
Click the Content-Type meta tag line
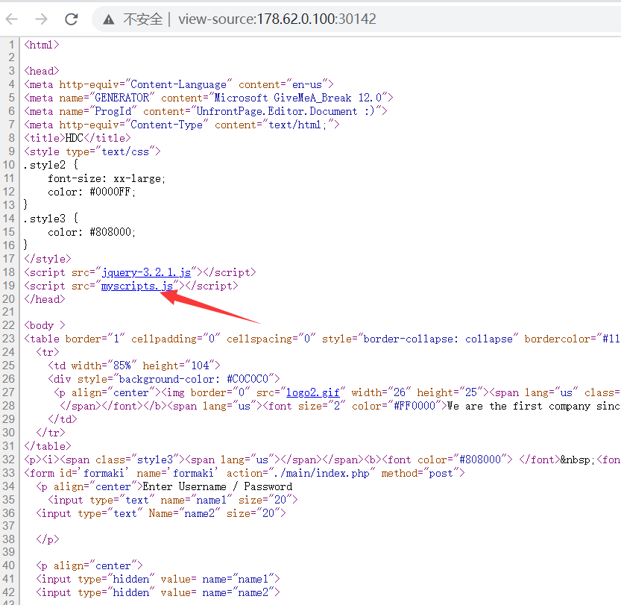[x=181, y=125]
